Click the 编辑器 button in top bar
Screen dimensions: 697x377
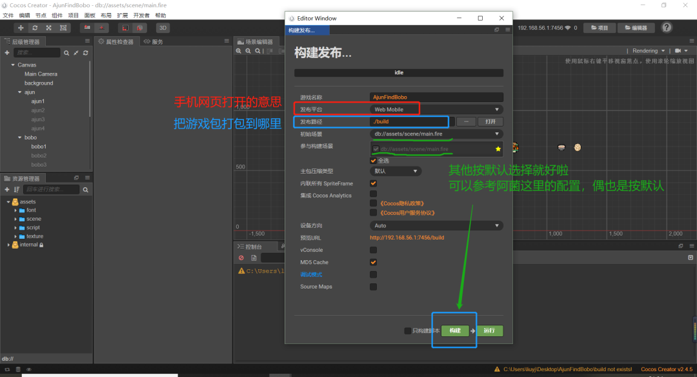point(636,28)
